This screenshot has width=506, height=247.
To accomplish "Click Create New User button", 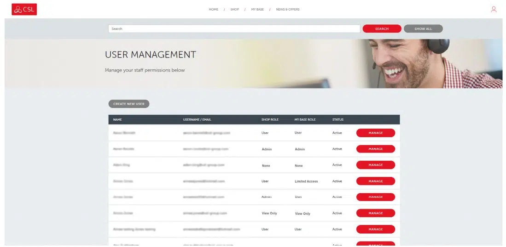I will tap(129, 104).
